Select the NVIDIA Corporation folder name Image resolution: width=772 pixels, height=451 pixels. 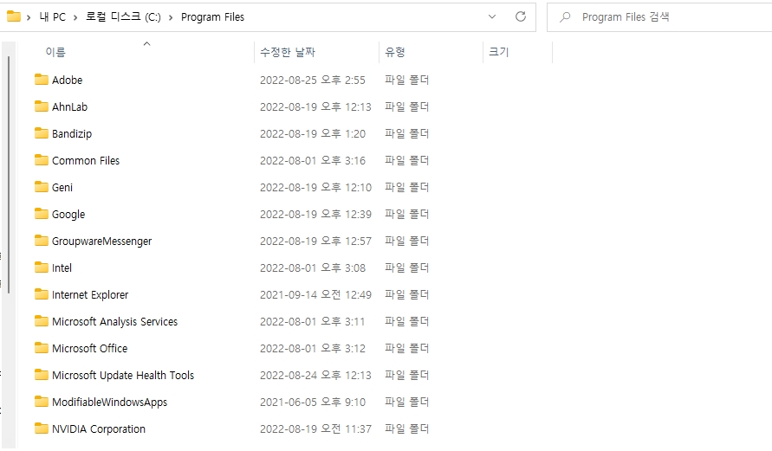click(x=99, y=428)
